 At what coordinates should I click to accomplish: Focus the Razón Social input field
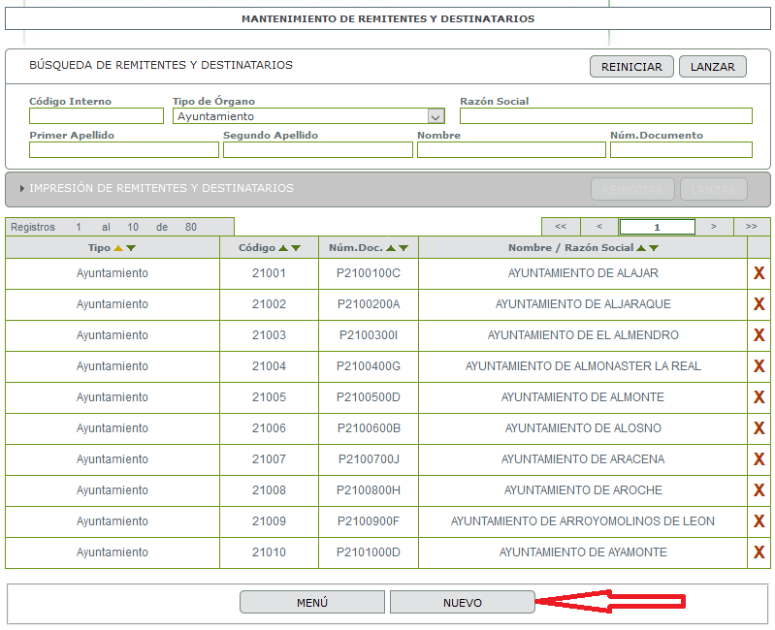tap(606, 116)
